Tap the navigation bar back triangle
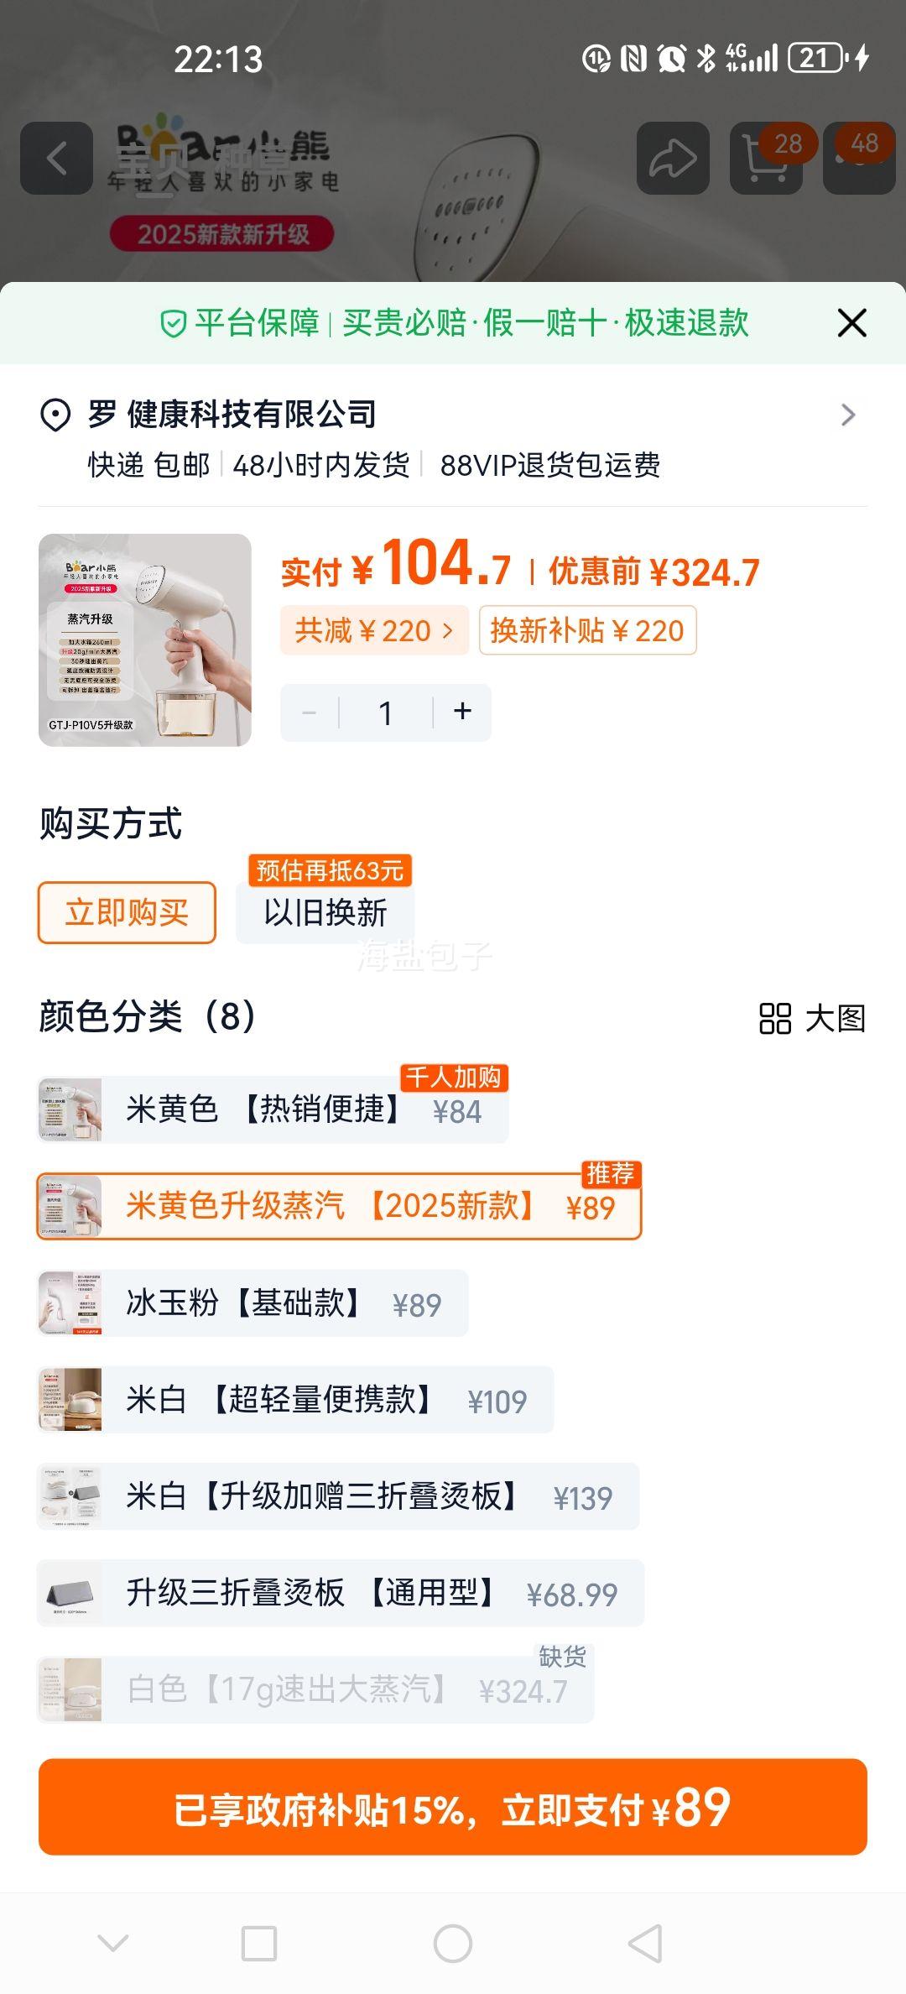906x1994 pixels. click(x=646, y=1944)
